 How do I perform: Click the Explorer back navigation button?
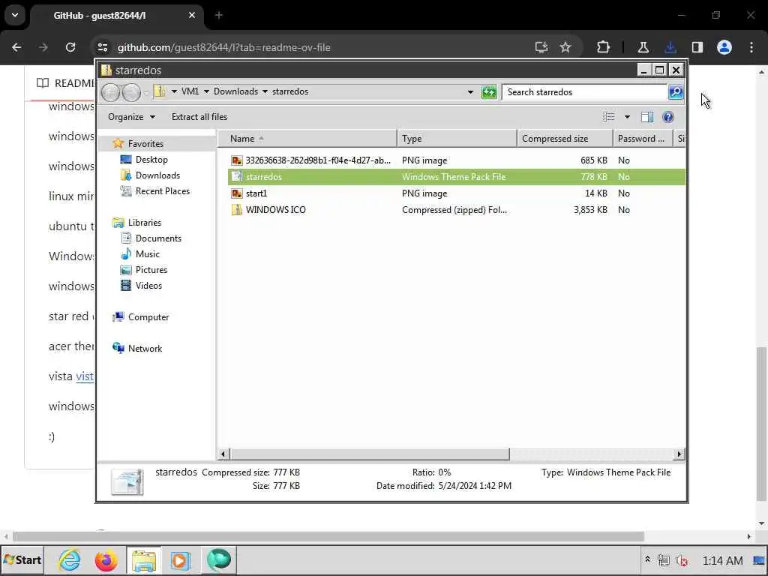coord(111,92)
